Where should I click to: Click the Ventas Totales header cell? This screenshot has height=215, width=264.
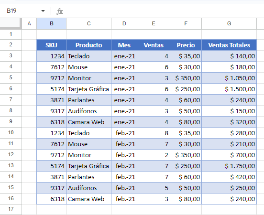[229, 45]
